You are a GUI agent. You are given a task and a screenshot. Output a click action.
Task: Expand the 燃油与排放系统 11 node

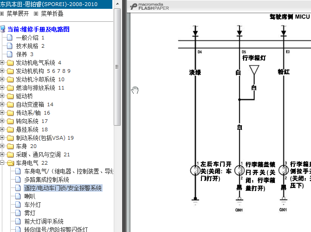tap(2, 87)
